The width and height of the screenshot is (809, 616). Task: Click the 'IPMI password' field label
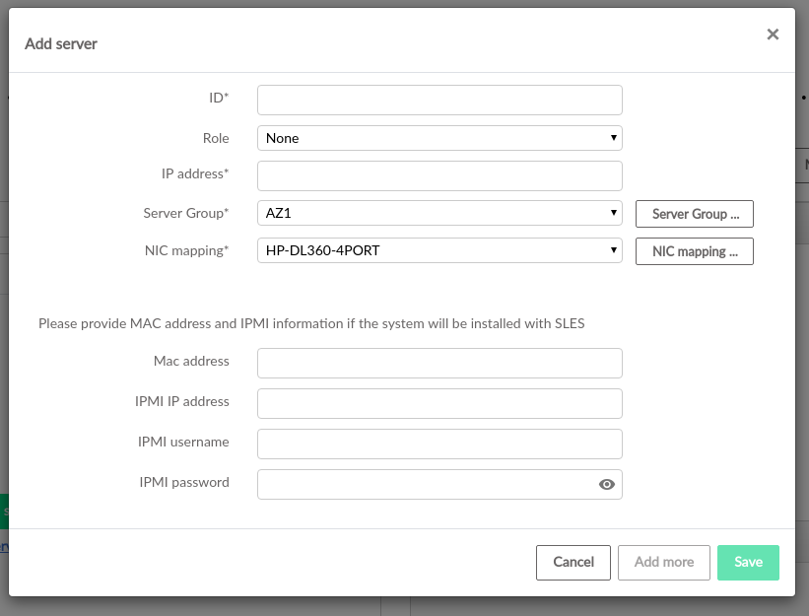[184, 482]
